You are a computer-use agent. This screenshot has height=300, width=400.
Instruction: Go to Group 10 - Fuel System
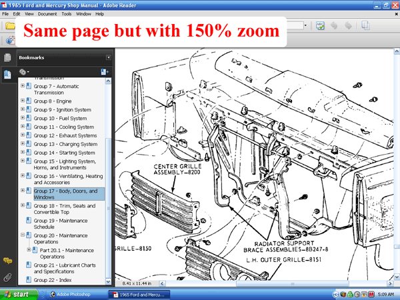coord(60,119)
